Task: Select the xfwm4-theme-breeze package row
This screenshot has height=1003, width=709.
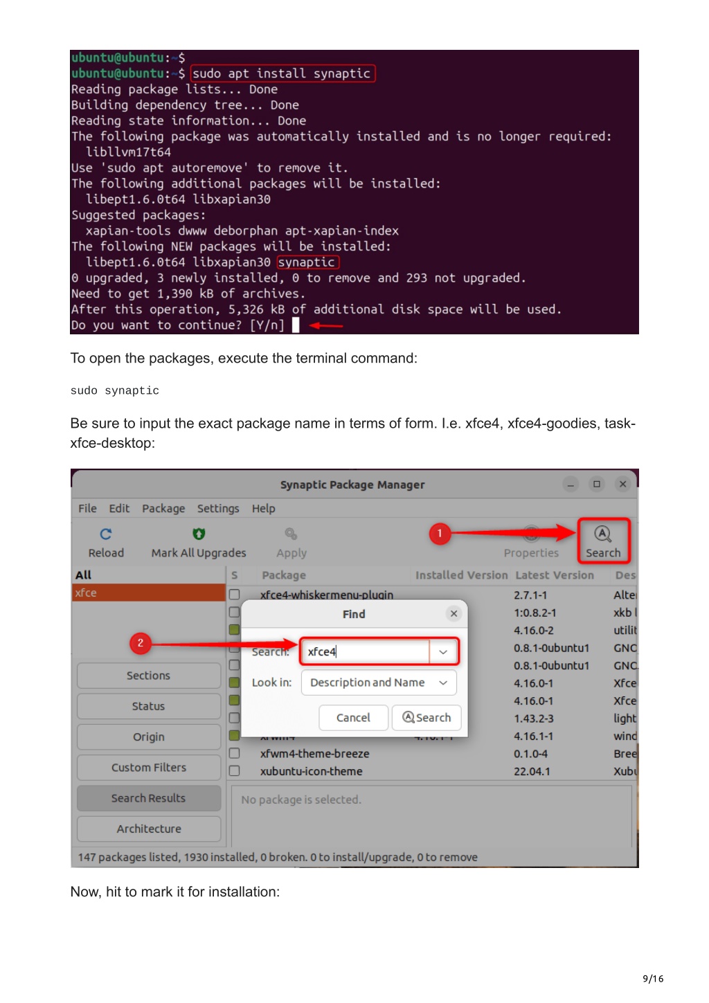Action: pos(433,753)
